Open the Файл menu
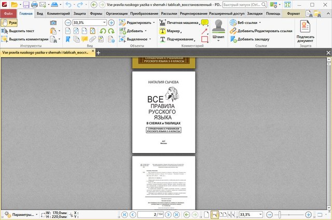Viewport: 332px width, 220px height. [8, 13]
